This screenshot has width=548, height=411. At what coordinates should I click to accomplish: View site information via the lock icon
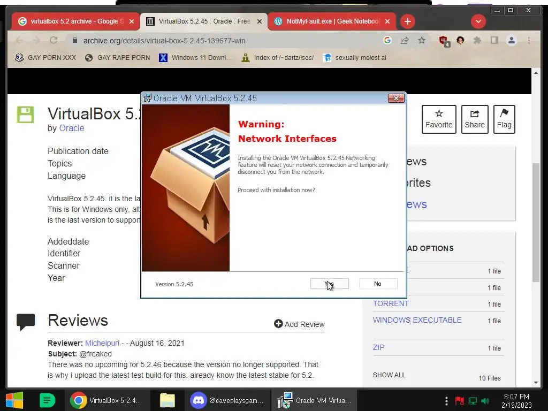pos(74,41)
